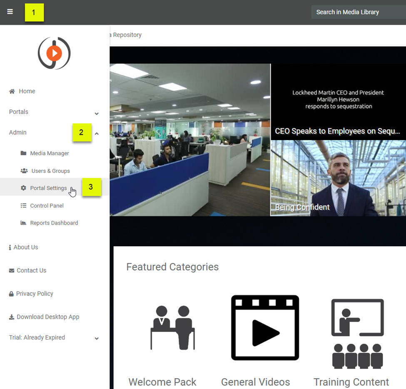Click the Home house icon
The image size is (406, 389).
12,92
